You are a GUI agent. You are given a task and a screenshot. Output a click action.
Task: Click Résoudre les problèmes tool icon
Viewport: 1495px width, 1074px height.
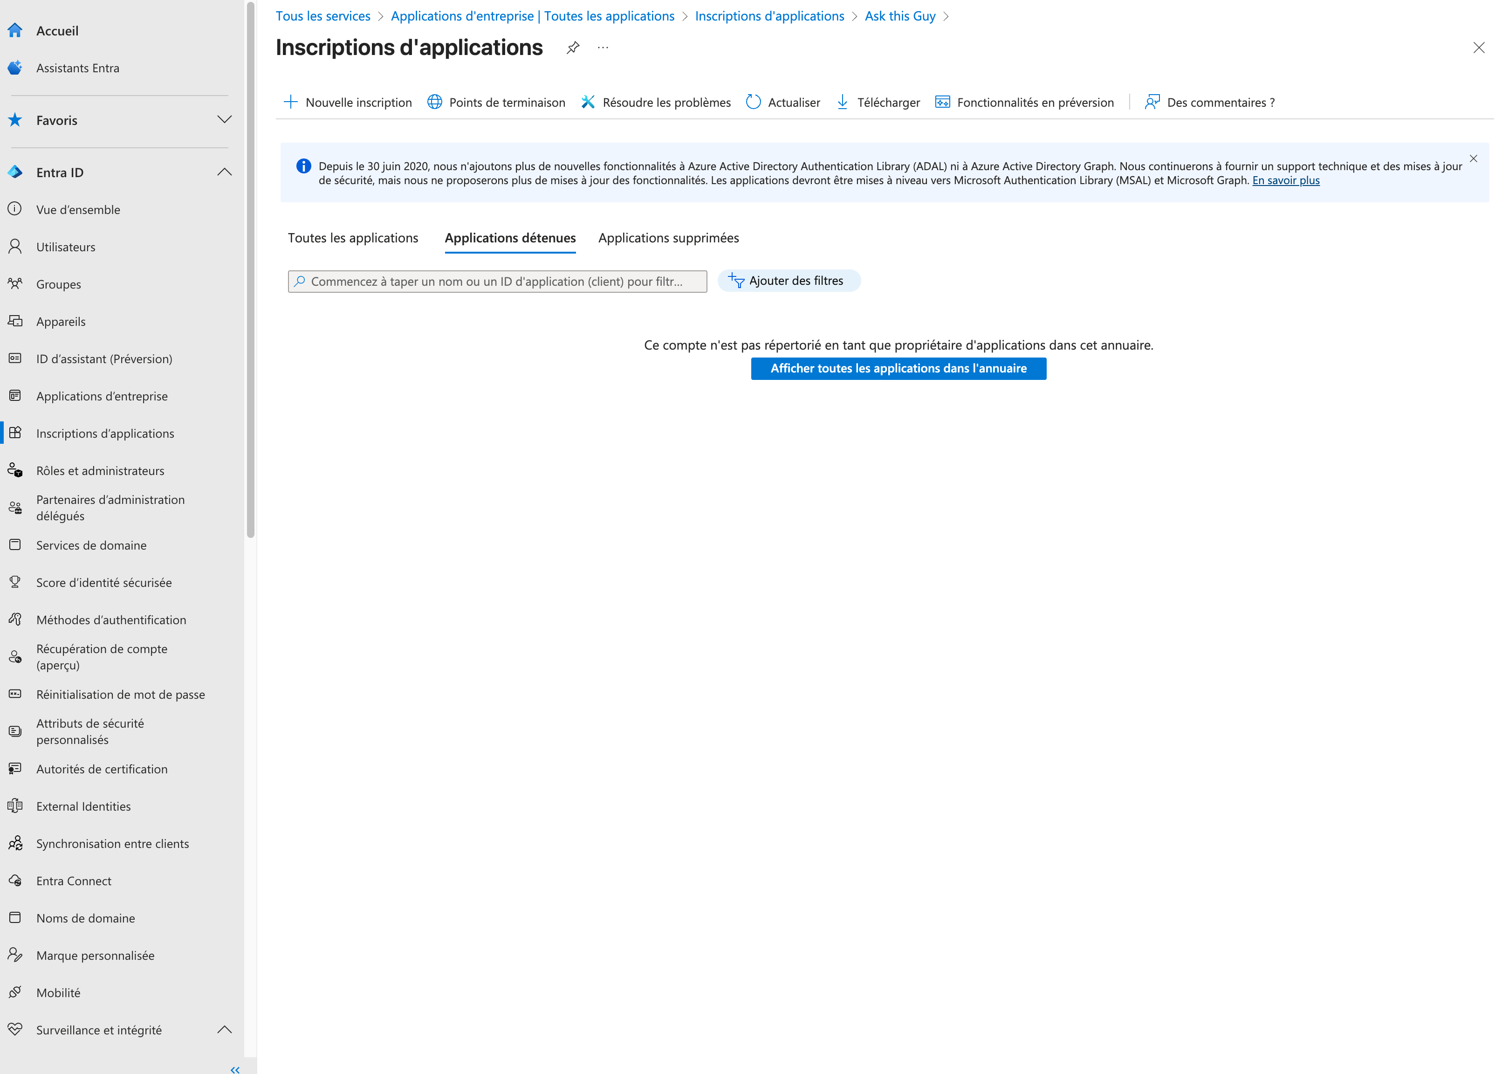[588, 102]
